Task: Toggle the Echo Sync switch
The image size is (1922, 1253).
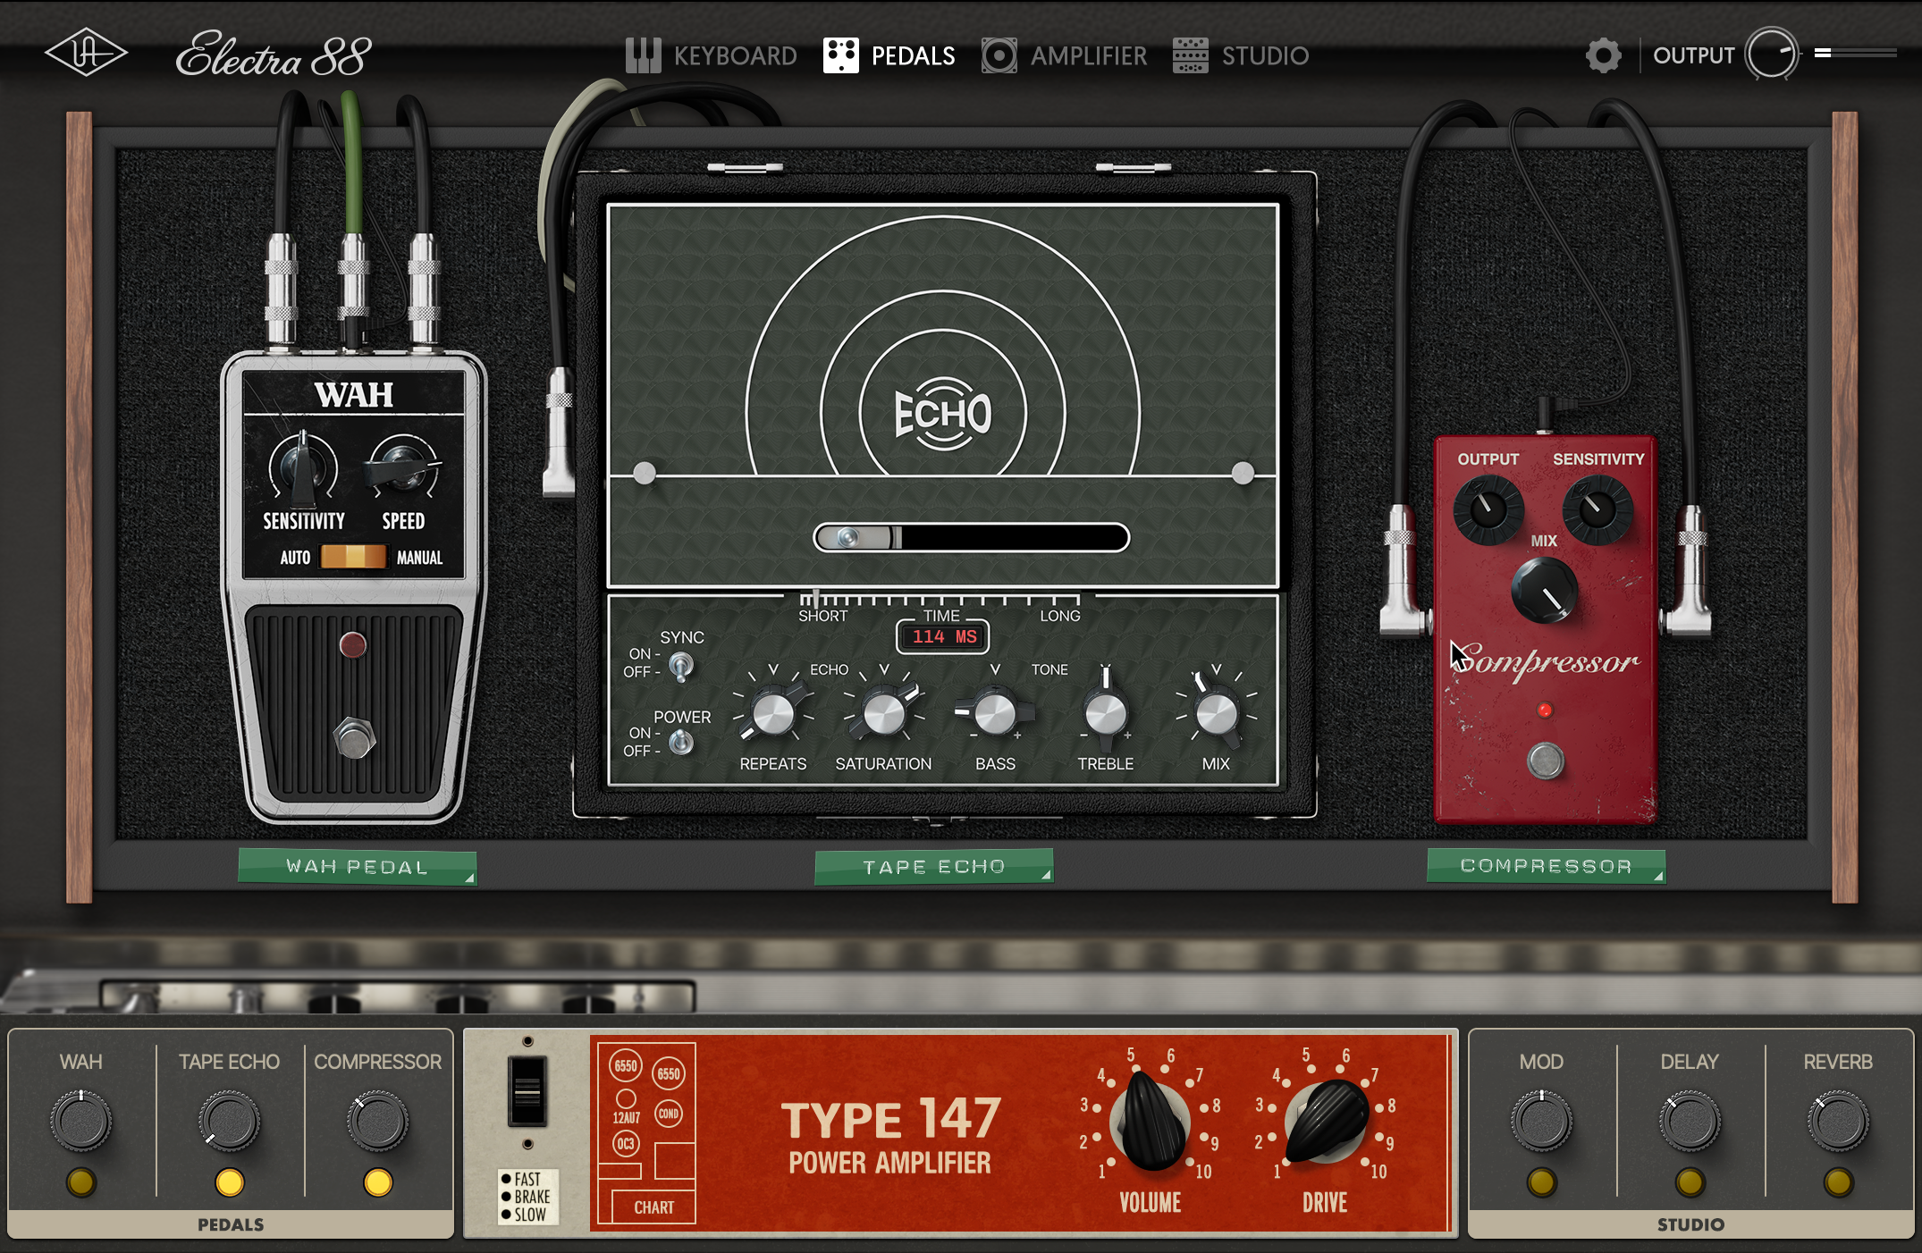Action: (x=681, y=666)
